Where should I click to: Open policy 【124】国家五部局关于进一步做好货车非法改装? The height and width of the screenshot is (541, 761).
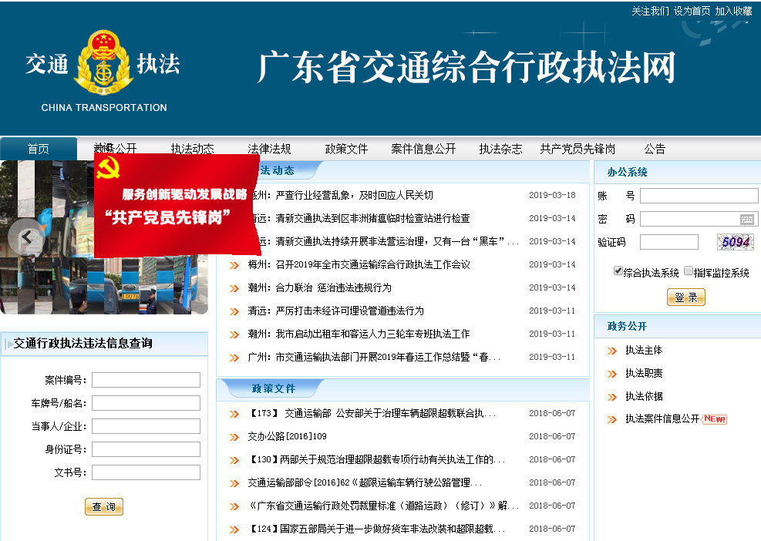376,529
